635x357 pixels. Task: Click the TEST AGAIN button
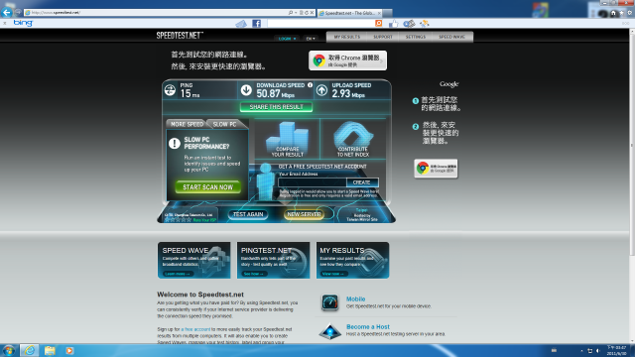click(x=248, y=214)
